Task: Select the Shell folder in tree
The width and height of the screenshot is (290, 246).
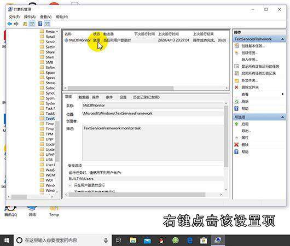Action: click(x=50, y=57)
